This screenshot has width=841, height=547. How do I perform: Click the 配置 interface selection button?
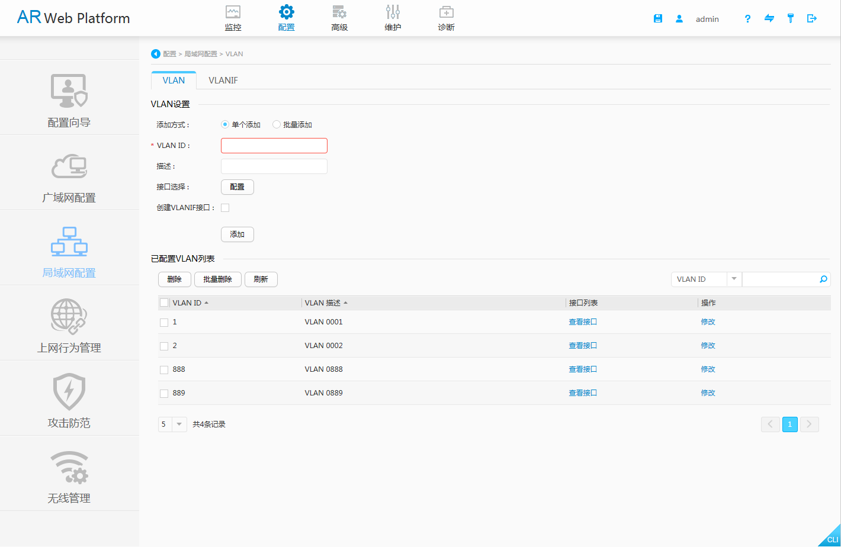pos(237,187)
